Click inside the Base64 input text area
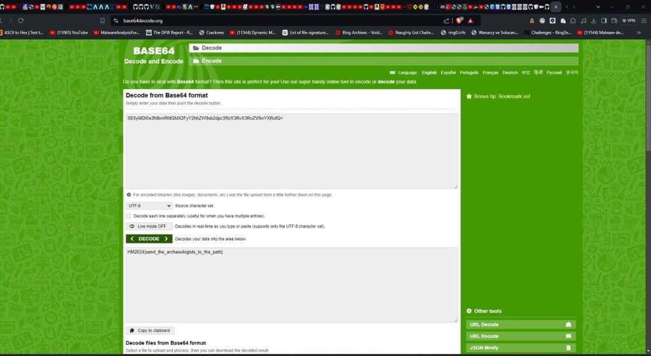 point(291,153)
